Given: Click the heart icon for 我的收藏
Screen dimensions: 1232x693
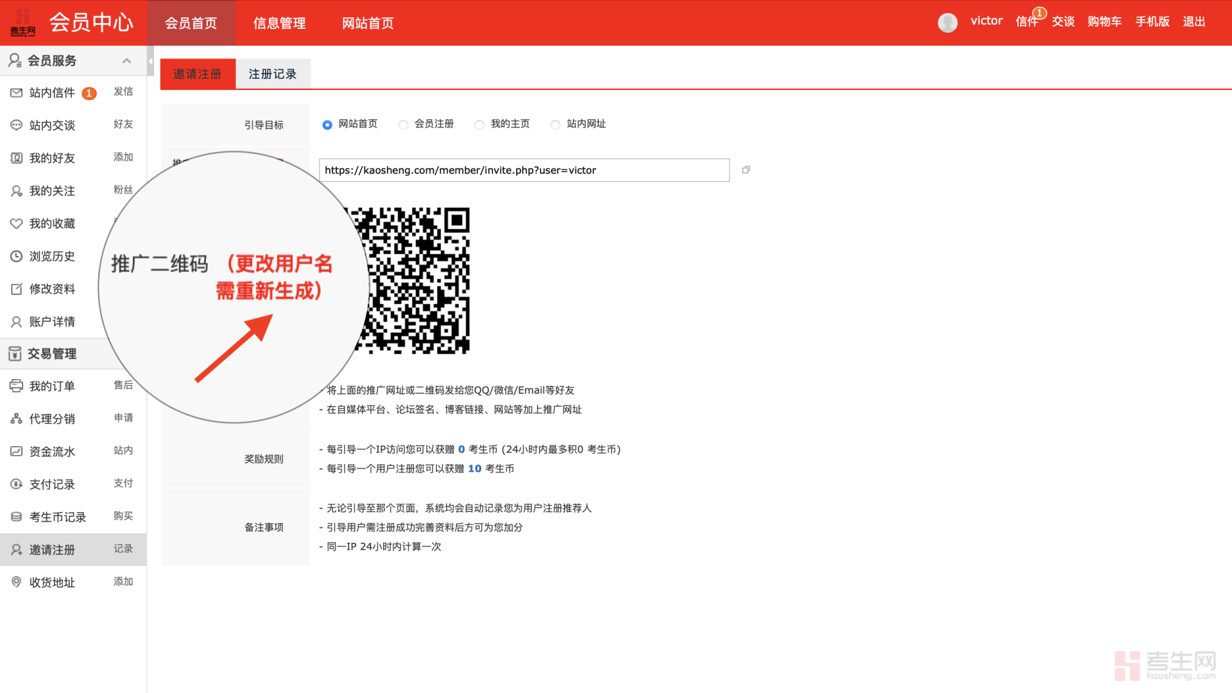Looking at the screenshot, I should 16,223.
